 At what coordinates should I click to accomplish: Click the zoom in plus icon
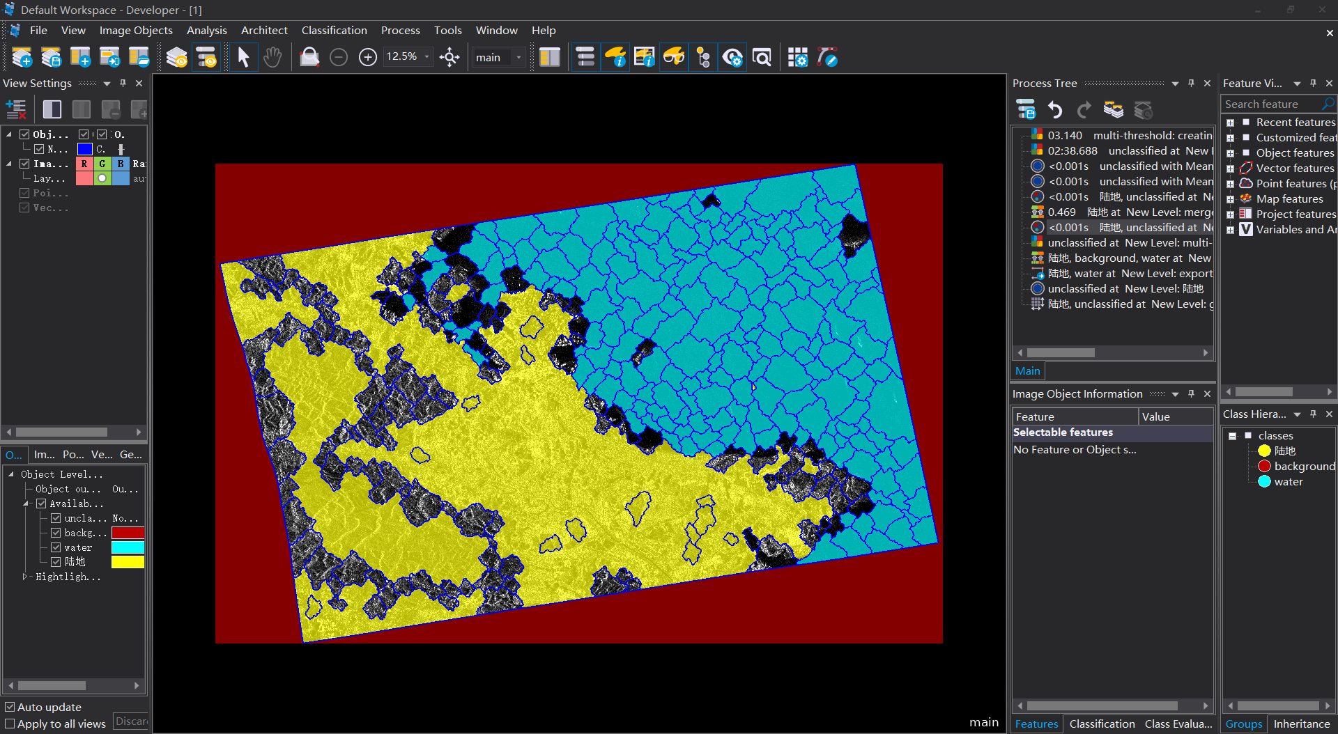(x=367, y=57)
